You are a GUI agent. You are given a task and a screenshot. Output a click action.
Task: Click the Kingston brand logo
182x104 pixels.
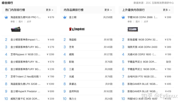click(77, 29)
